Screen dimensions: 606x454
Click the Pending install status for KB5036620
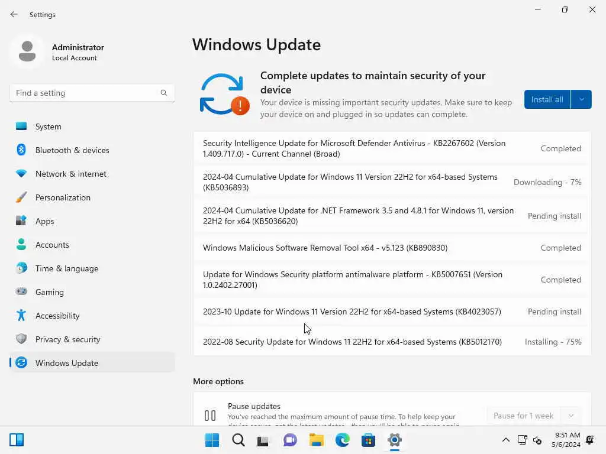[554, 216]
